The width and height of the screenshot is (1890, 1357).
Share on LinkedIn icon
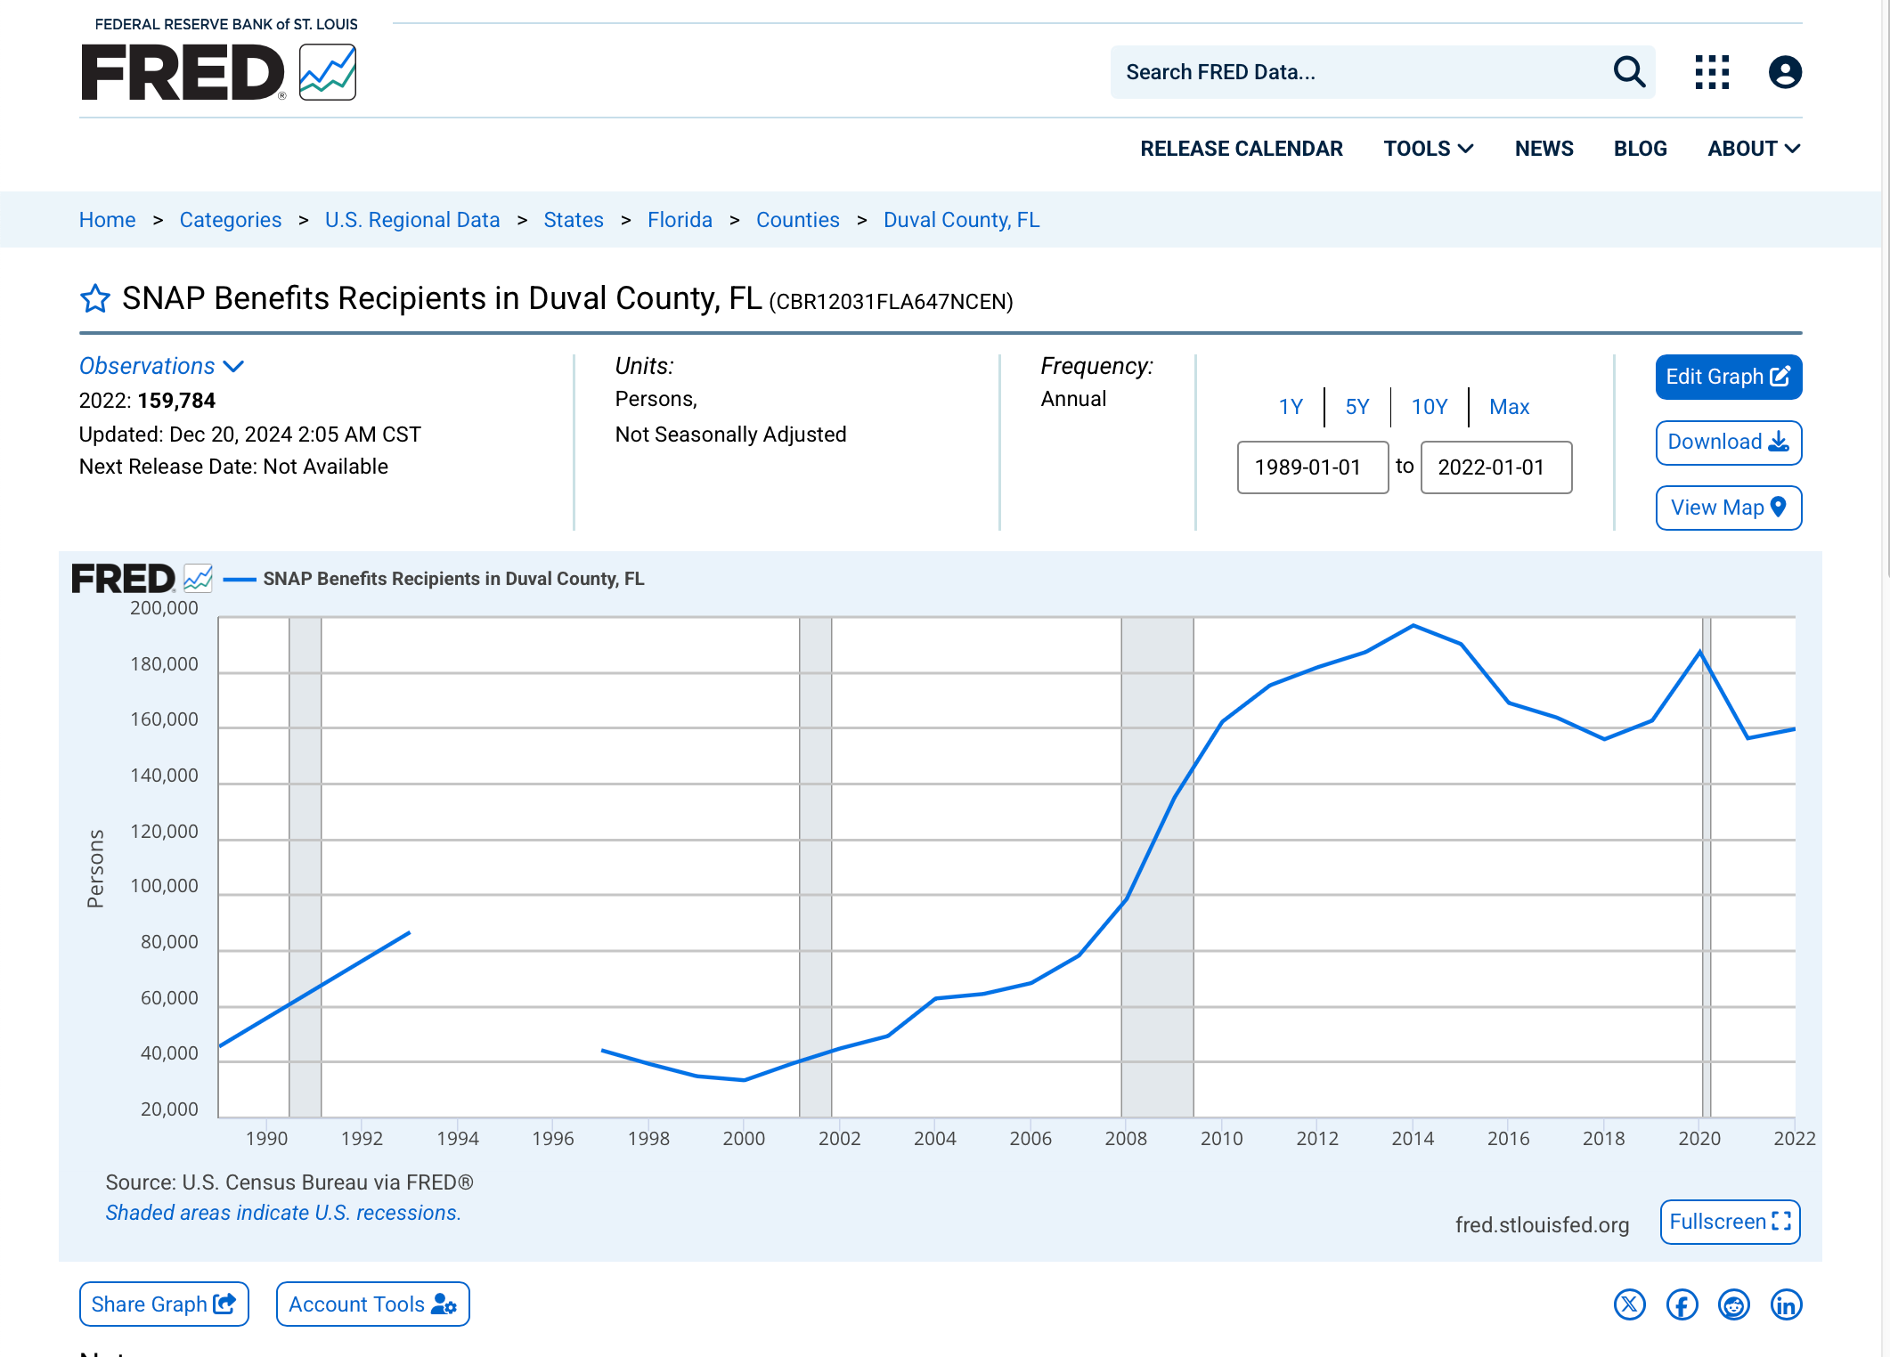pyautogui.click(x=1786, y=1304)
